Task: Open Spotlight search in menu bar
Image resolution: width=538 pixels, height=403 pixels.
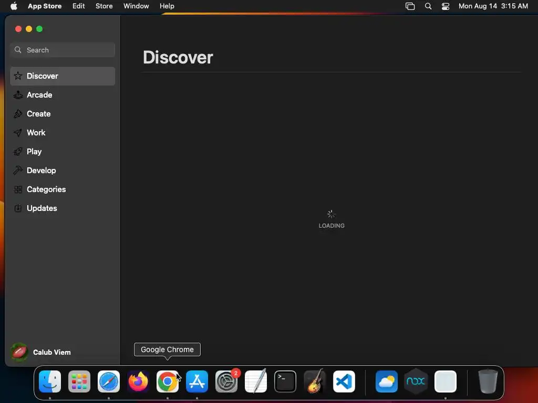Action: (428, 6)
